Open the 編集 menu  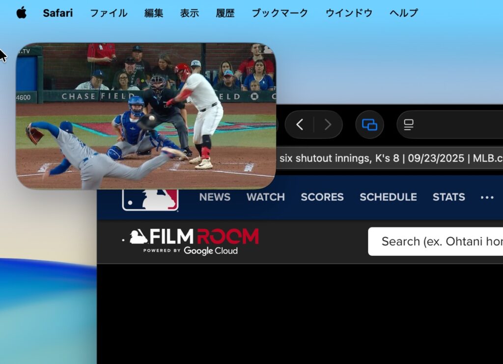(x=154, y=13)
